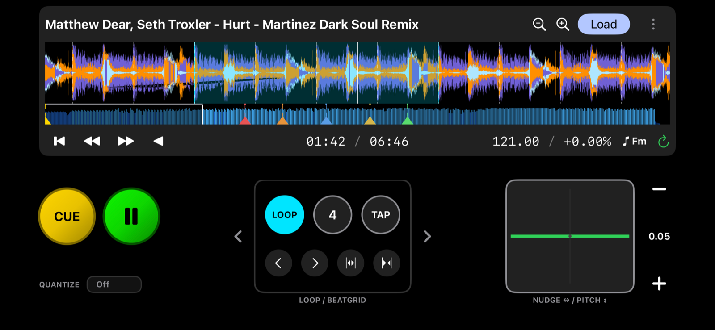The image size is (715, 330).
Task: Click the track title text
Action: click(x=232, y=24)
